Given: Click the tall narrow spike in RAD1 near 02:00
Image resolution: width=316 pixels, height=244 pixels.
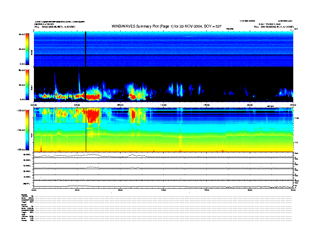Looking at the screenshot, I should (x=55, y=85).
